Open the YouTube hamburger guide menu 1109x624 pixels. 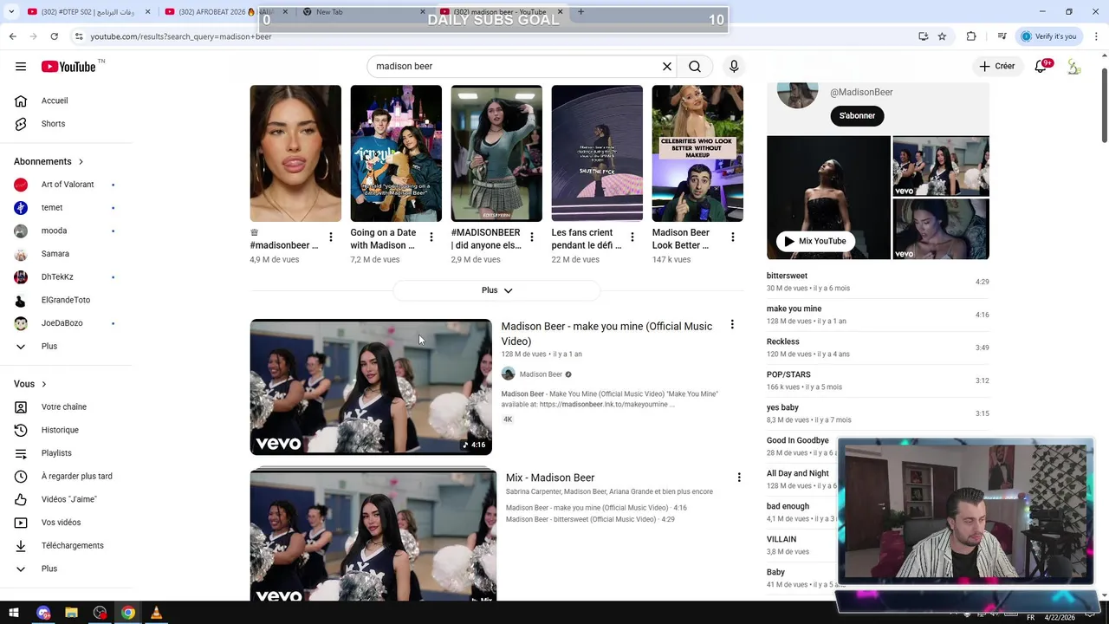21,67
